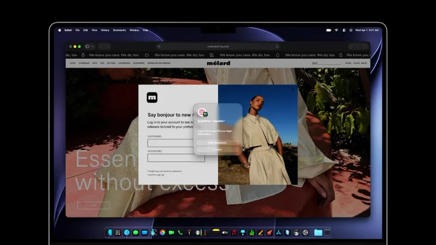Open Notes in the dock

coord(216,232)
